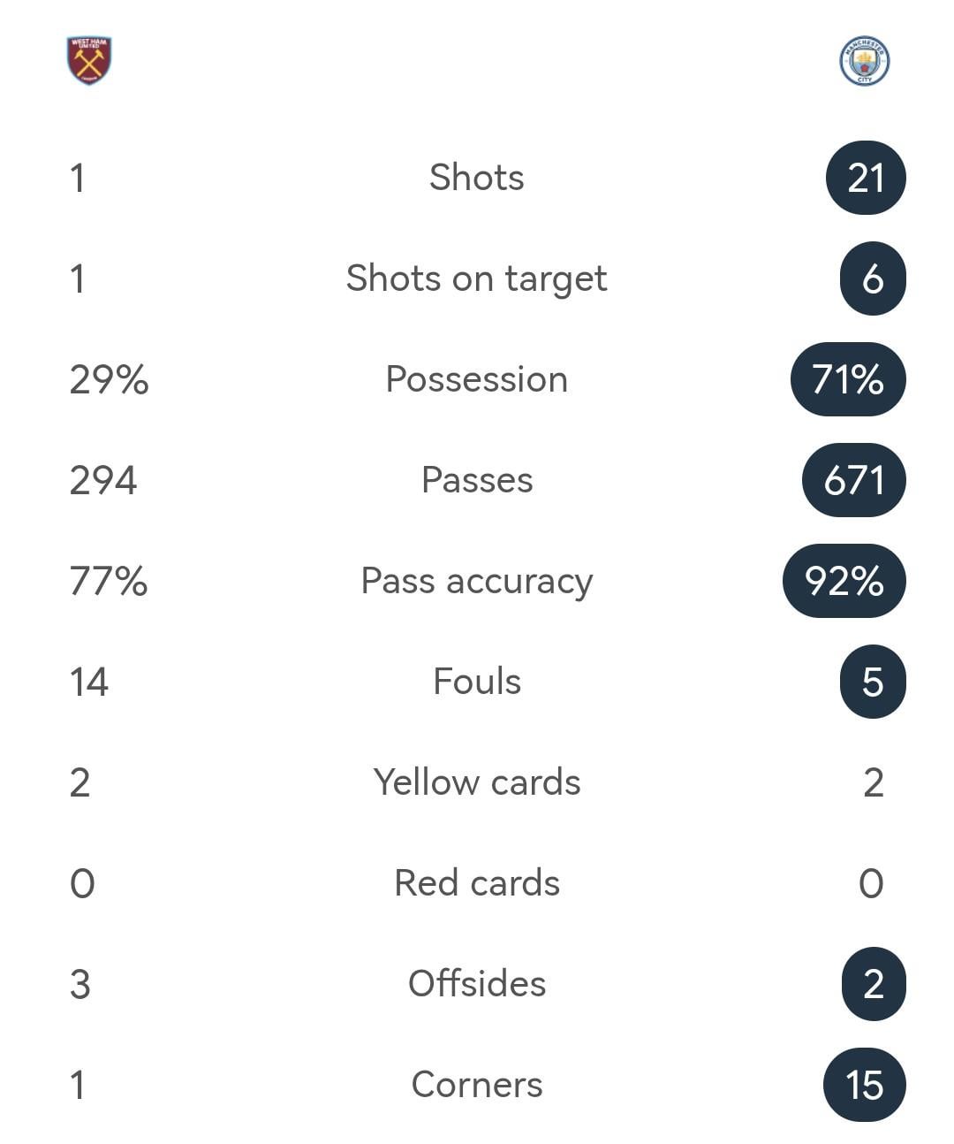Tap the Shots stat label

tap(476, 178)
